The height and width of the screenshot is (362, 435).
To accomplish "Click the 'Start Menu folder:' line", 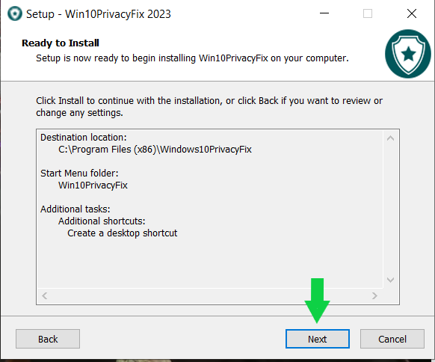I will (x=79, y=174).
